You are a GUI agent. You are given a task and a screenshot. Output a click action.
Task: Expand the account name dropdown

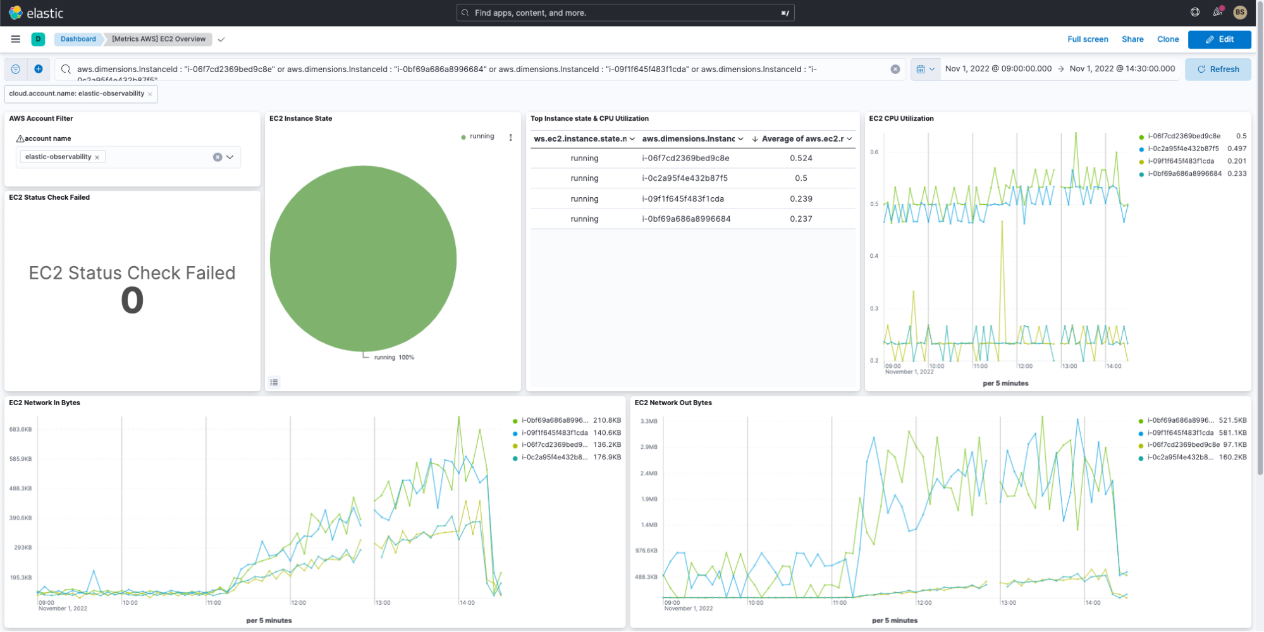coord(230,157)
